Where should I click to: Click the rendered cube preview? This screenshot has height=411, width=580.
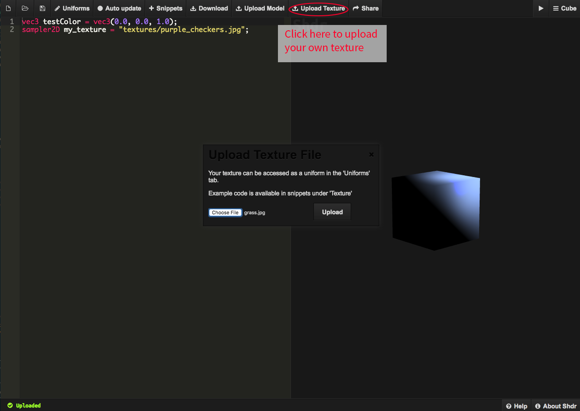point(436,210)
